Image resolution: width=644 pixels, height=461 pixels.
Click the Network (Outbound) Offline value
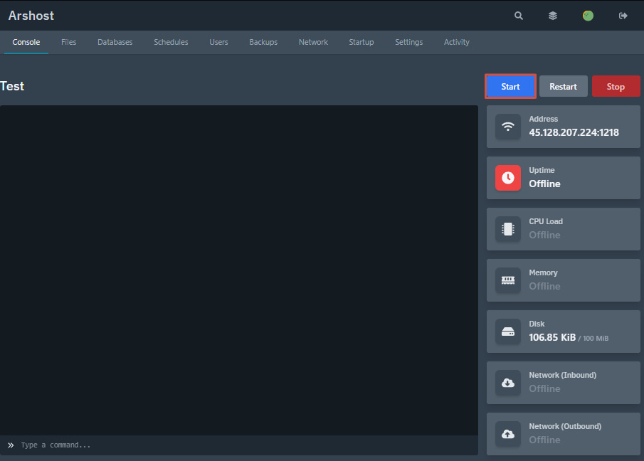(x=544, y=440)
